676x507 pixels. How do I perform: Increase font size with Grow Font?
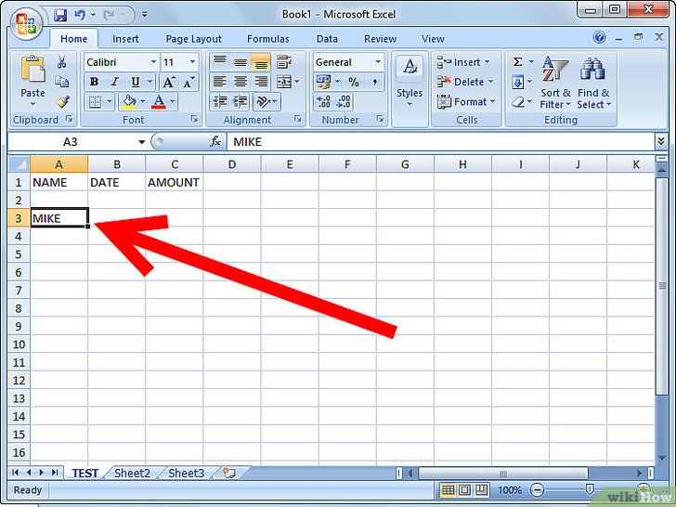[168, 82]
